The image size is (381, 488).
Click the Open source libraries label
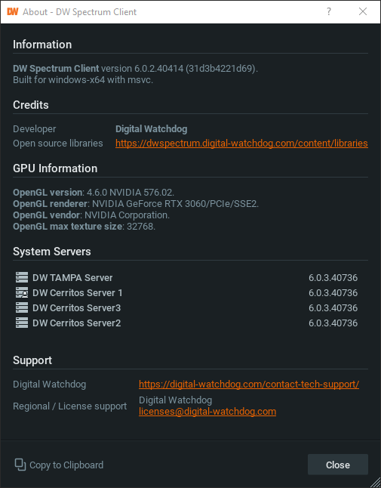(x=58, y=144)
